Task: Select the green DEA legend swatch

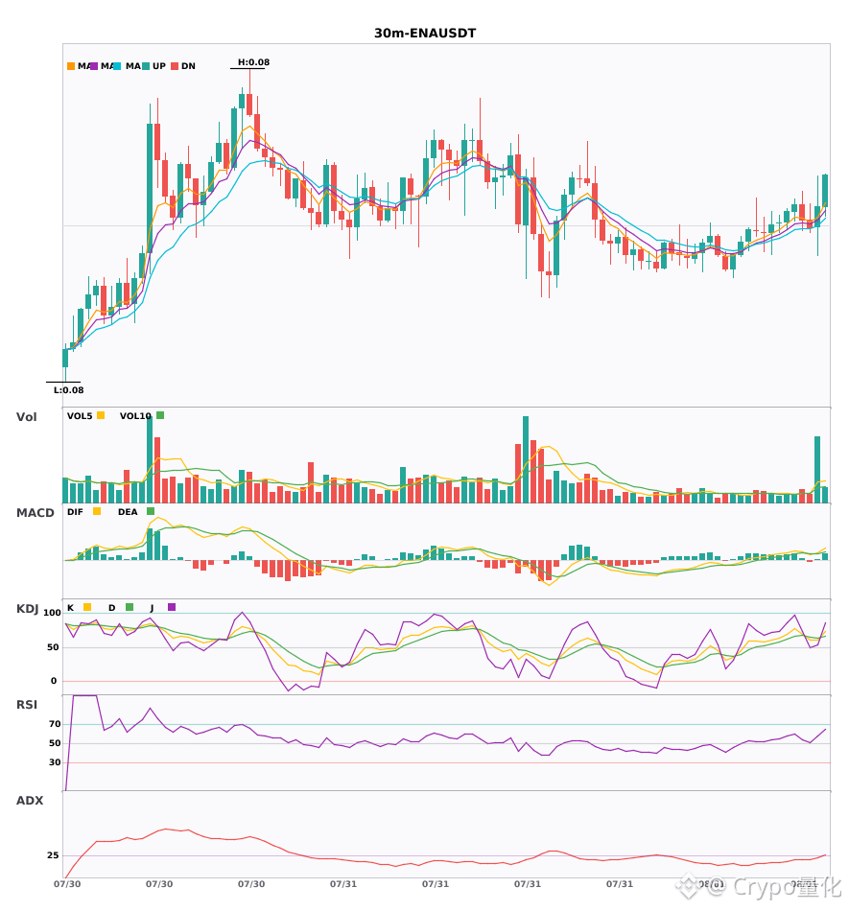Action: point(151,511)
